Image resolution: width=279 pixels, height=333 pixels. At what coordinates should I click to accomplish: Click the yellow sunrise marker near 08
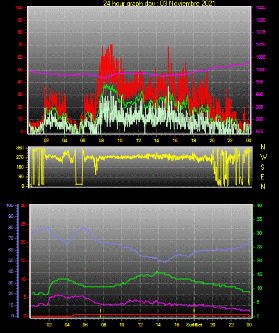tap(101, 312)
